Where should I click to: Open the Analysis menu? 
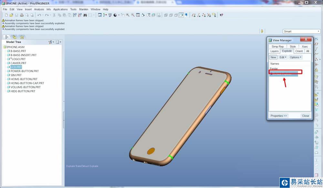(39, 9)
